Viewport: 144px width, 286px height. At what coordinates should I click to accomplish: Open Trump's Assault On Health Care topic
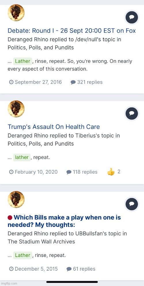(54, 127)
